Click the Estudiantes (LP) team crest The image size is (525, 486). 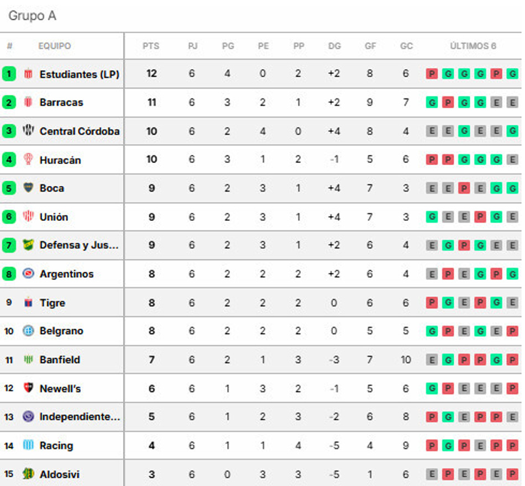[28, 73]
